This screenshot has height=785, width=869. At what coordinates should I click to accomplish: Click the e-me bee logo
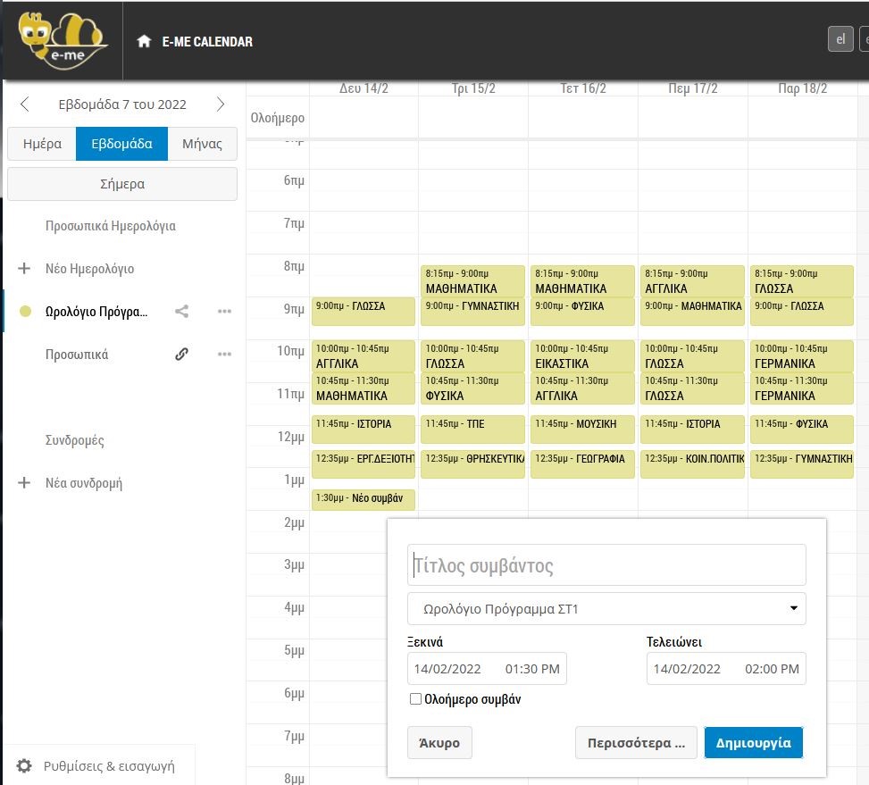(x=61, y=40)
